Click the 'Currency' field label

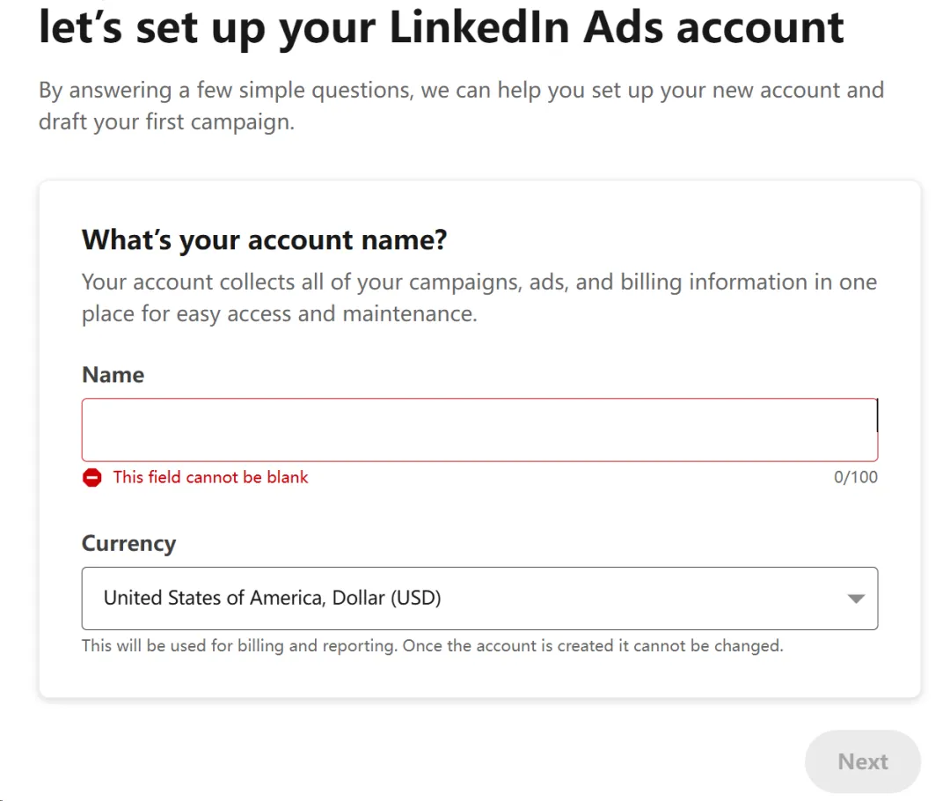pos(128,543)
